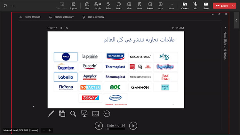Raise your hand in the meeting
The height and width of the screenshot is (135, 240).
[108, 5]
